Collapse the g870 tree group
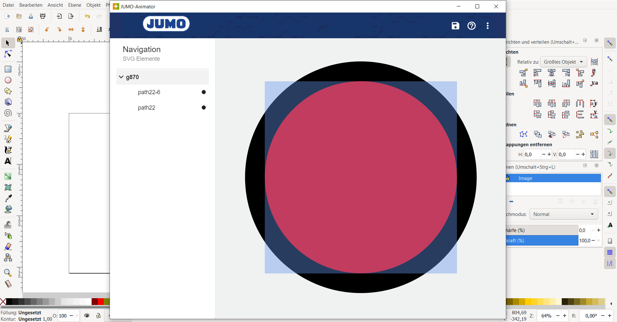 (121, 77)
